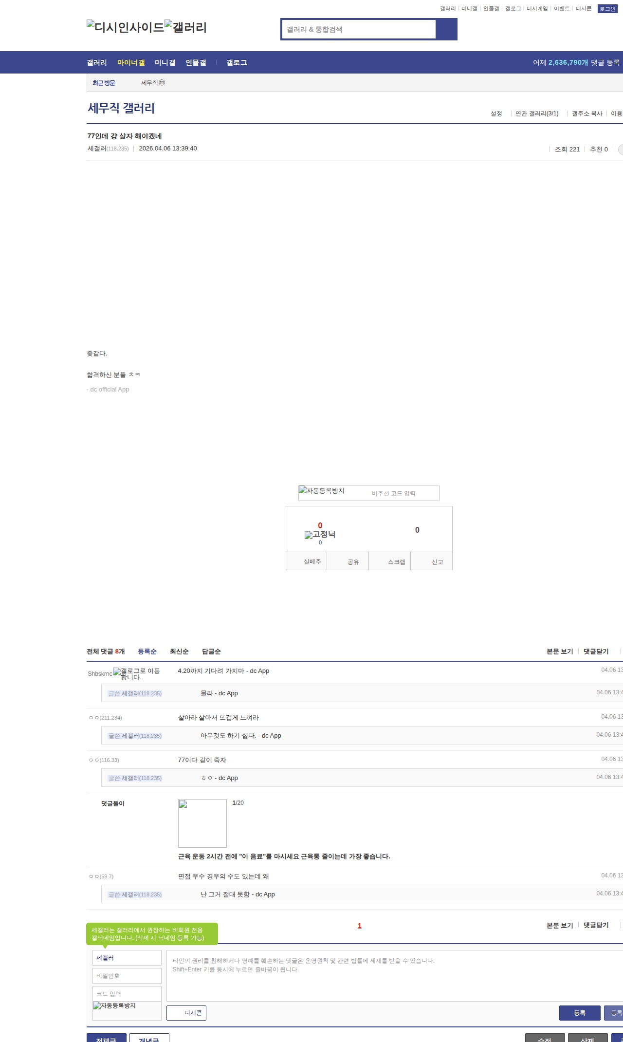Click comment "살아라 살아서 뜨겁게 느껴라"
The width and height of the screenshot is (623, 1042).
click(x=219, y=718)
